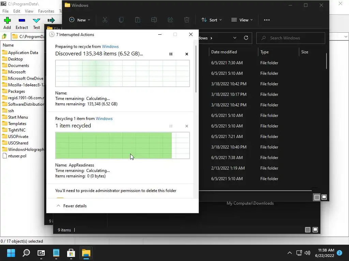The height and width of the screenshot is (261, 349).
Task: Open the New dropdown in Explorer
Action: 80,20
